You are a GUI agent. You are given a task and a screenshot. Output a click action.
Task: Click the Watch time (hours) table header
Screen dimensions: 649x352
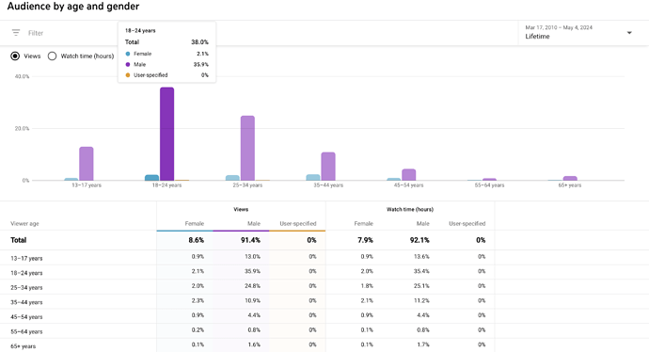(410, 210)
